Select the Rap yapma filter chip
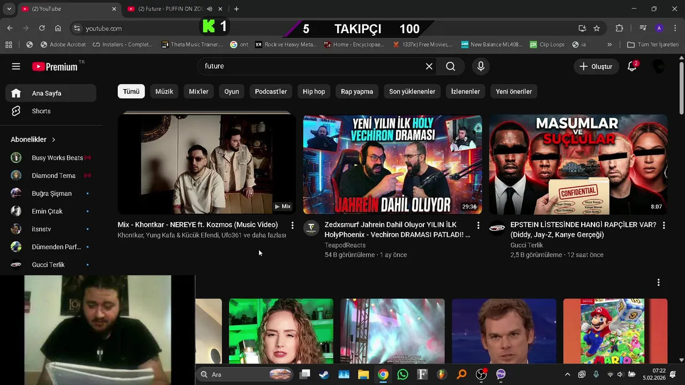The height and width of the screenshot is (385, 685). 357,91
